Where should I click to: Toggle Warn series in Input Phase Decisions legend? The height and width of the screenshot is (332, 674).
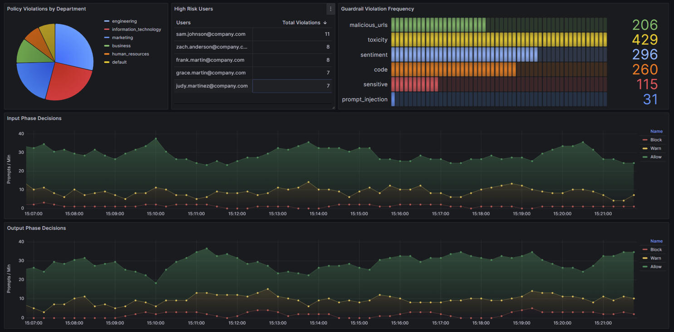point(655,148)
